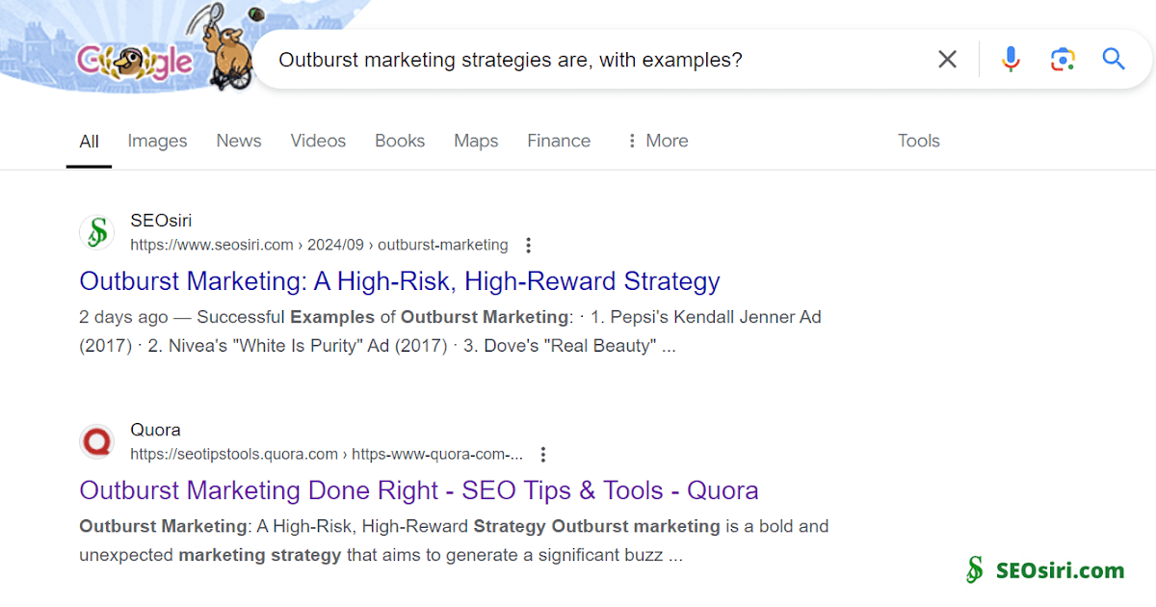
Task: Click the X to clear the search query
Action: pos(947,59)
